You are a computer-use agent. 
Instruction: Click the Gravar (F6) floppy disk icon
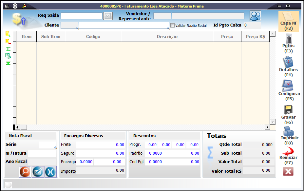(288, 110)
